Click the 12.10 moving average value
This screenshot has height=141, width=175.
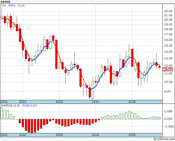[x=21, y=6]
